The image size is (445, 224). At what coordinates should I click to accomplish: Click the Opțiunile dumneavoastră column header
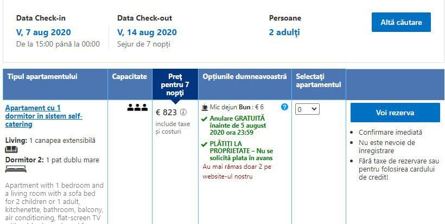click(245, 84)
